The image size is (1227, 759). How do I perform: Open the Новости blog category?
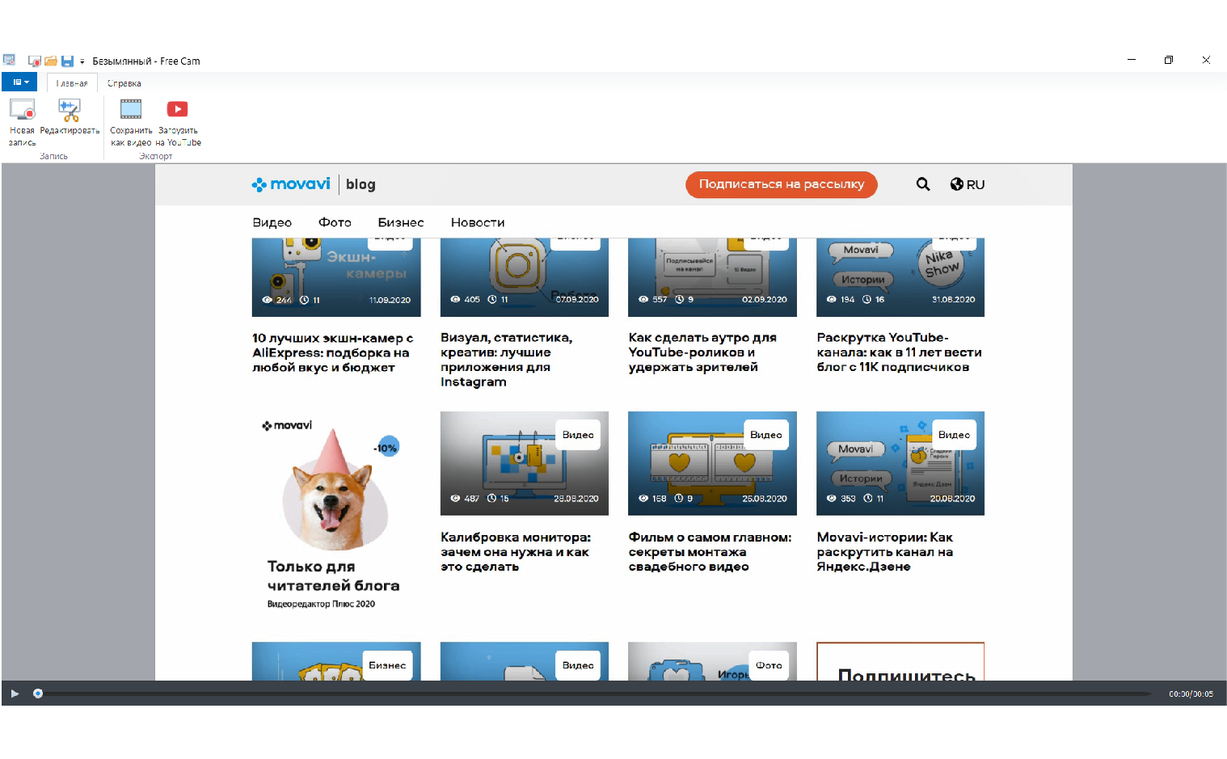click(477, 222)
